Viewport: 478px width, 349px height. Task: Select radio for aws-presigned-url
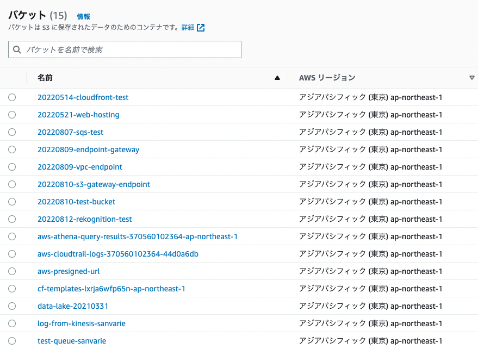pyautogui.click(x=12, y=271)
